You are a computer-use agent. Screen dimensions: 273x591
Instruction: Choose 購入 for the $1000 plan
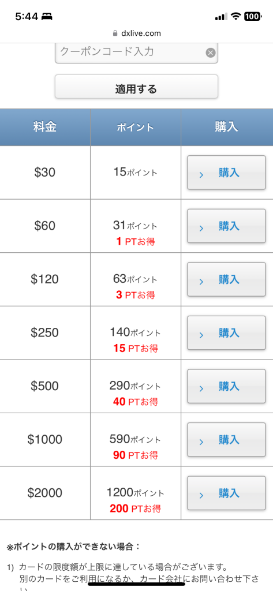tap(227, 440)
